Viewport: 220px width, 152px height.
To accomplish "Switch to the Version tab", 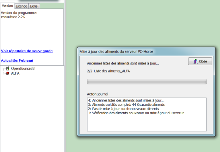I will 7,6.
